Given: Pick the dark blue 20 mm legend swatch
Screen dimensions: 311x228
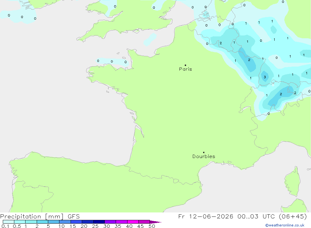Looking at the screenshot, I should pos(88,222).
